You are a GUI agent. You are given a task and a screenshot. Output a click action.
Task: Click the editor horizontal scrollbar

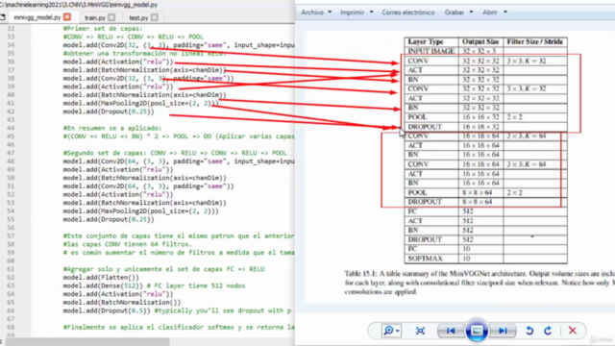87,342
